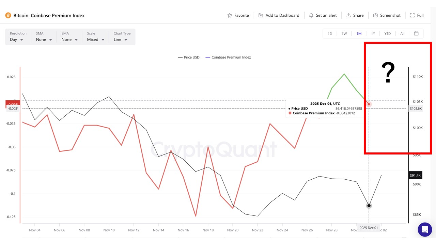Open the SMA None dropdown
Screen dimensions: 436x245
click(x=44, y=39)
